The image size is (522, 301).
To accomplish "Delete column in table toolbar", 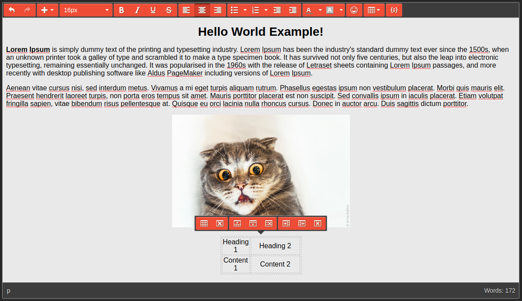I will click(x=318, y=223).
